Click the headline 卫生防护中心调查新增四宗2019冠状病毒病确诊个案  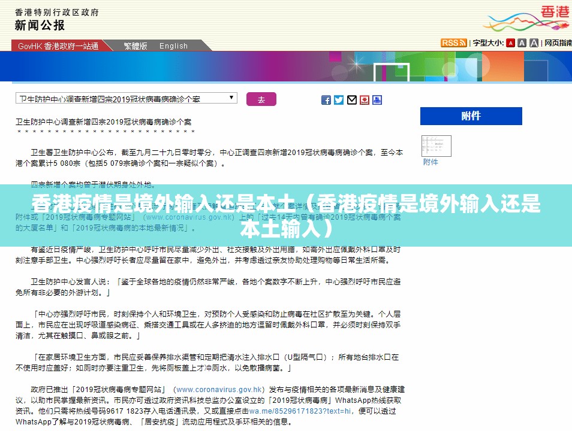click(103, 122)
